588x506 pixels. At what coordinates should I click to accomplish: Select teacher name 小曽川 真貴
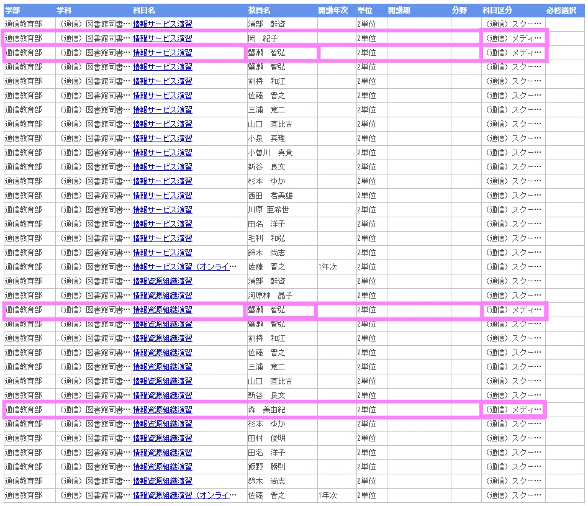[270, 152]
